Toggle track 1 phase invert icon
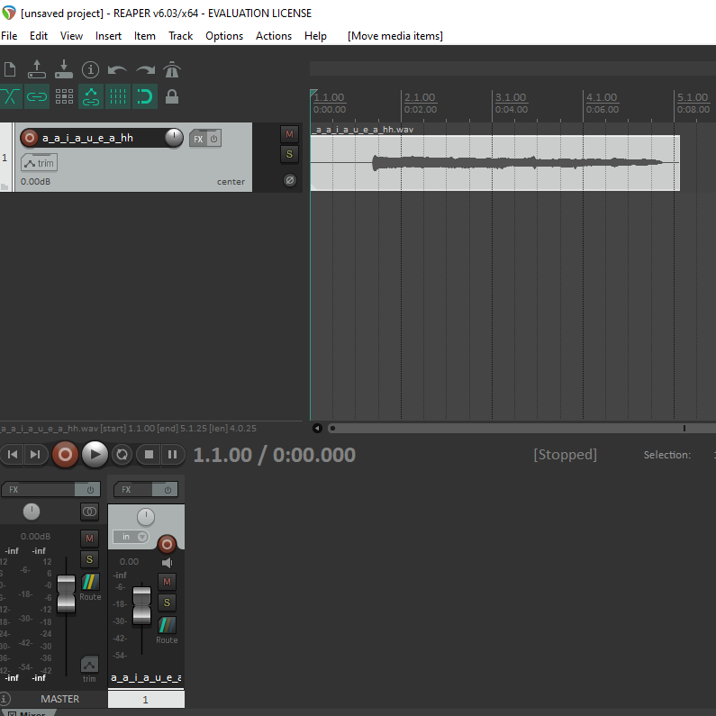The image size is (716, 716). click(289, 180)
